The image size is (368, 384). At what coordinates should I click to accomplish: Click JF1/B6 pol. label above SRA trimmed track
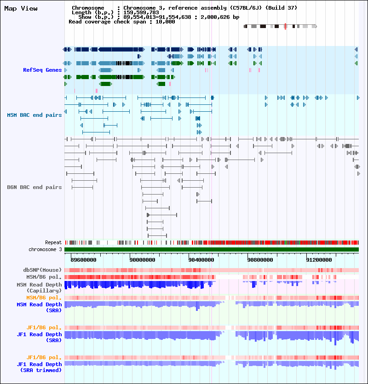click(x=44, y=357)
